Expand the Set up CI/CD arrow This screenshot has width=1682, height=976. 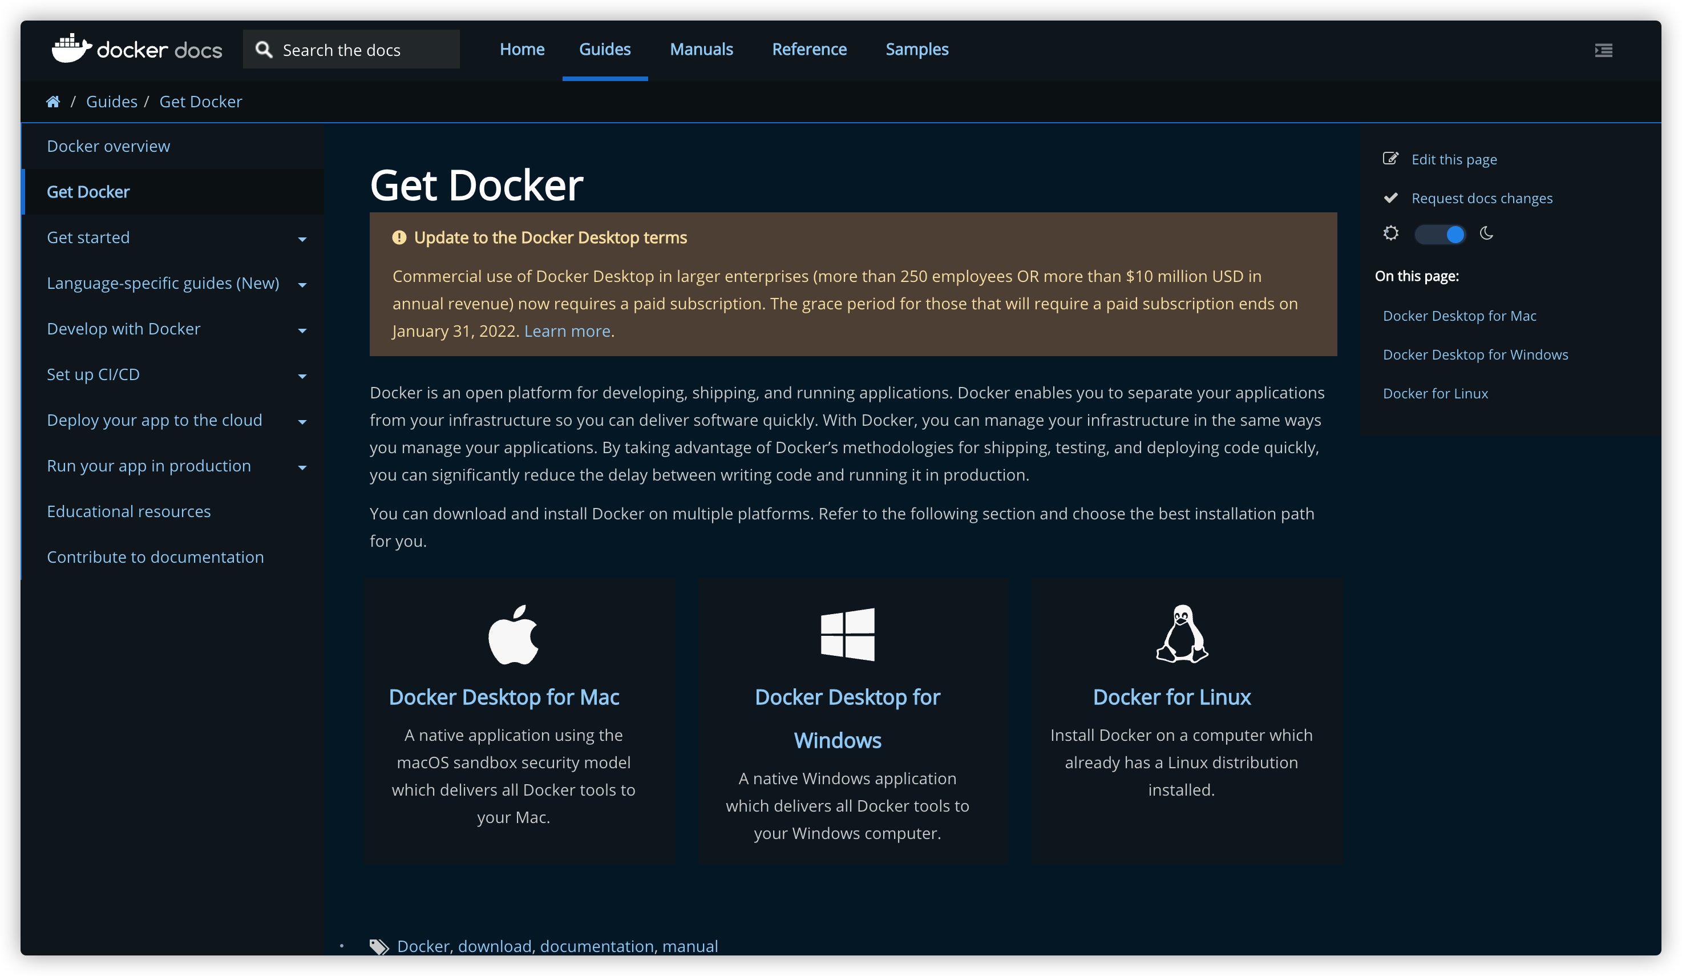click(302, 377)
